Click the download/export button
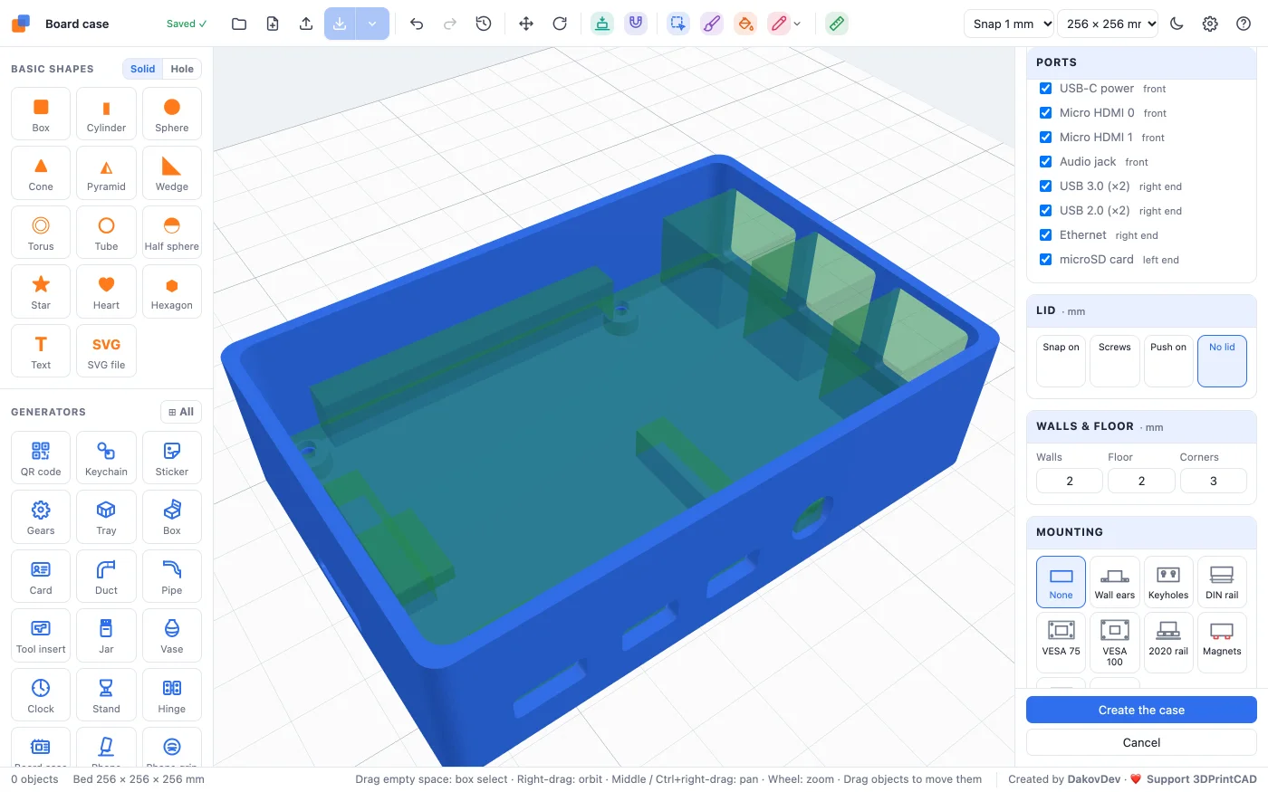The width and height of the screenshot is (1268, 792). 340,24
